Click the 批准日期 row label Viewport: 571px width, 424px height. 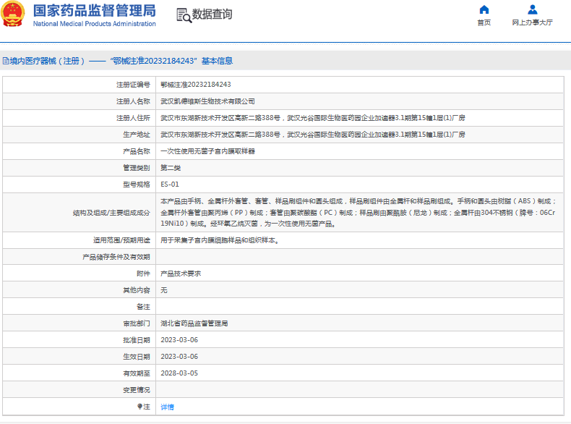point(136,340)
